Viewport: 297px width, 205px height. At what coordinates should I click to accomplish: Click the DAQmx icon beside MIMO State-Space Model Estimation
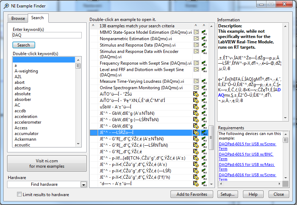coord(204,32)
